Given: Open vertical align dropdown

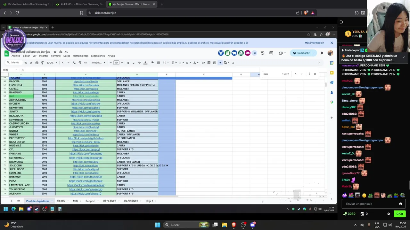Looking at the screenshot, I should coord(181,63).
